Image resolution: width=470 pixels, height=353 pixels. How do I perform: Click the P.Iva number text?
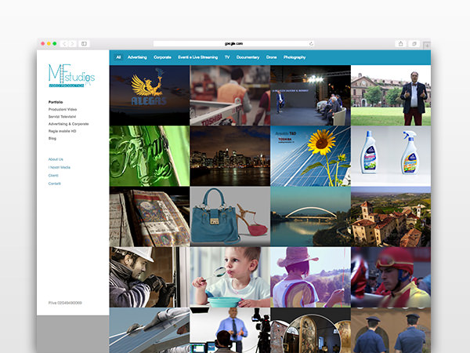coord(65,303)
